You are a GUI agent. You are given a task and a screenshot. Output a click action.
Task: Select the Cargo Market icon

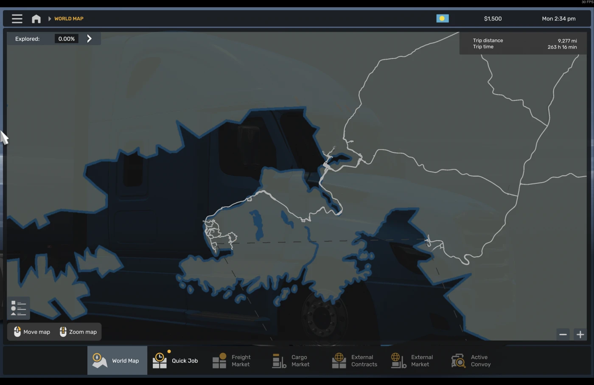(279, 360)
